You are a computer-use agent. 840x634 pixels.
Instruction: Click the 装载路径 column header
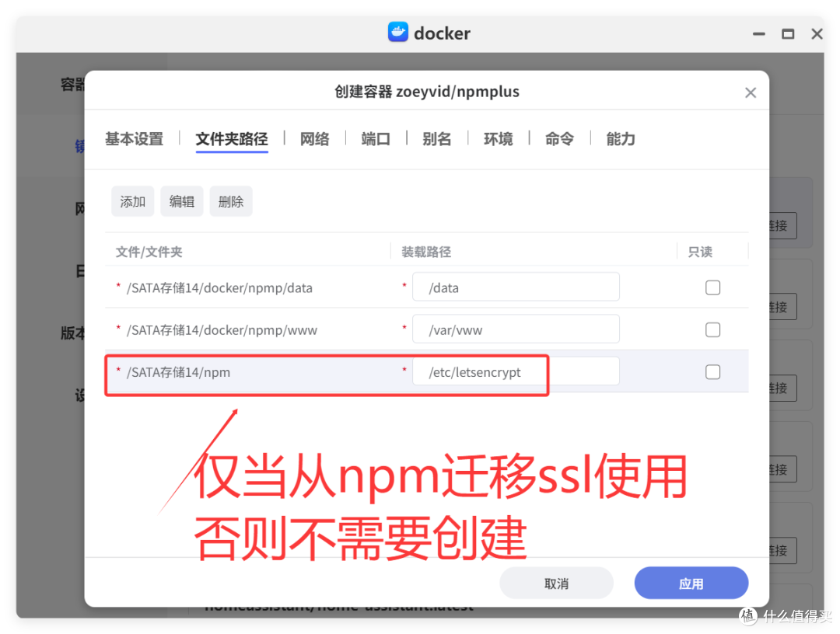click(x=426, y=252)
